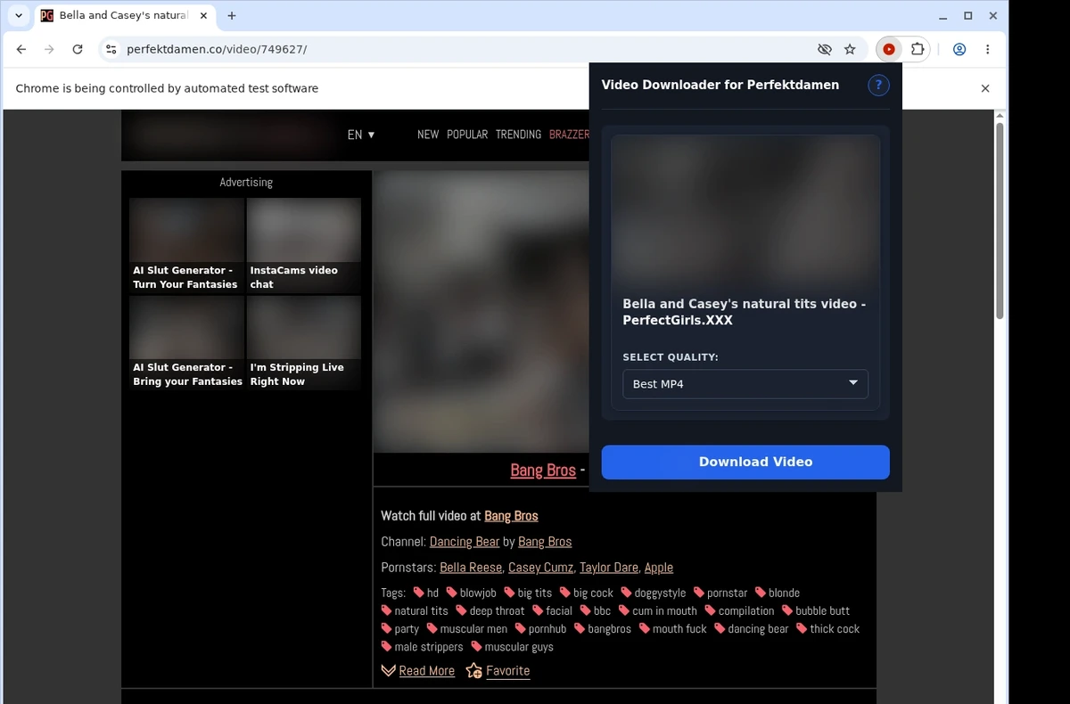Image resolution: width=1070 pixels, height=704 pixels.
Task: Open the 'I'm Stripping Live Right Now' ad thumbnail
Action: coord(304,342)
